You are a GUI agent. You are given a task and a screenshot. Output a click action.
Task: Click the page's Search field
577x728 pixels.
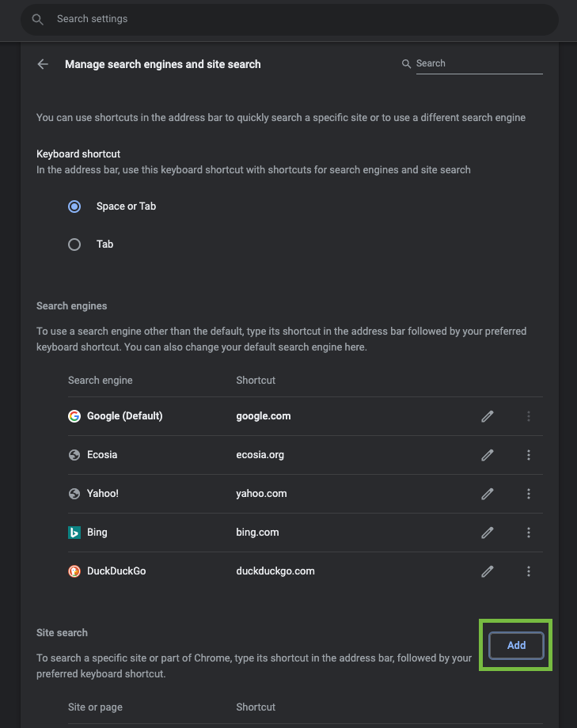click(475, 63)
